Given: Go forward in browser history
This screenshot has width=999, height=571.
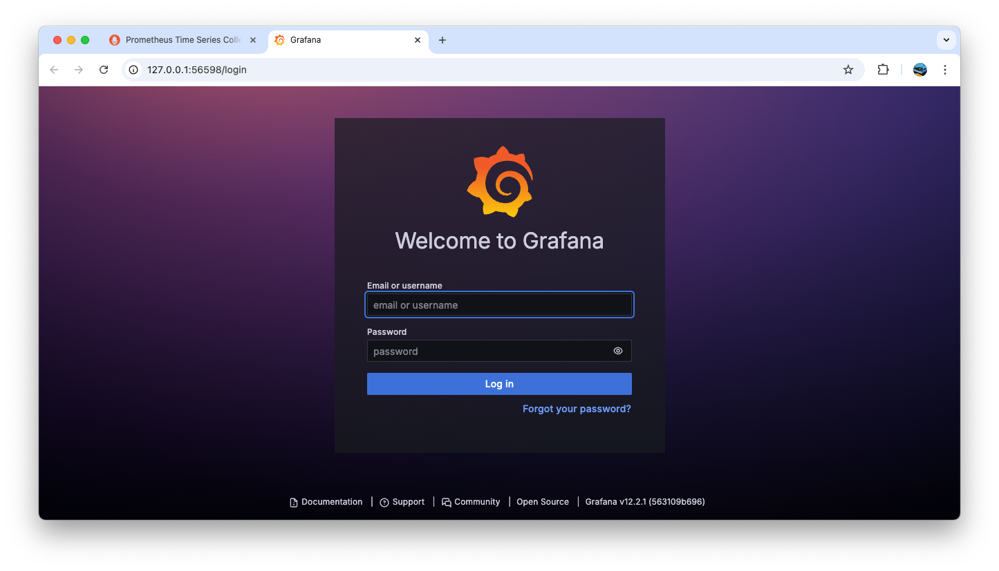Looking at the screenshot, I should (x=79, y=70).
